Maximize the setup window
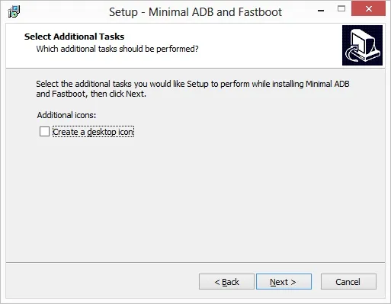Viewport: 391px width, 304px height. (341, 9)
